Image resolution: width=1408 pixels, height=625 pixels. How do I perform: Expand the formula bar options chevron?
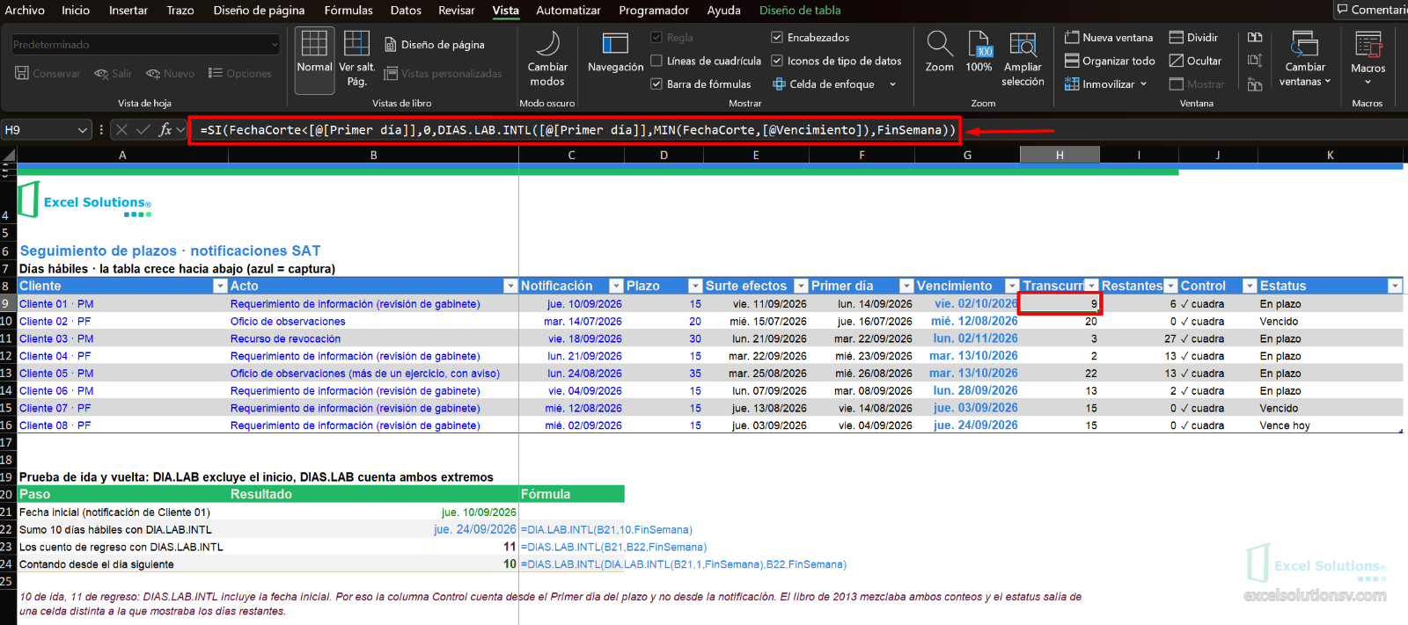click(181, 130)
